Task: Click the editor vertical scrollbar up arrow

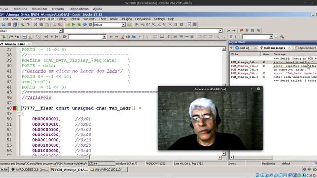Action: click(x=224, y=49)
